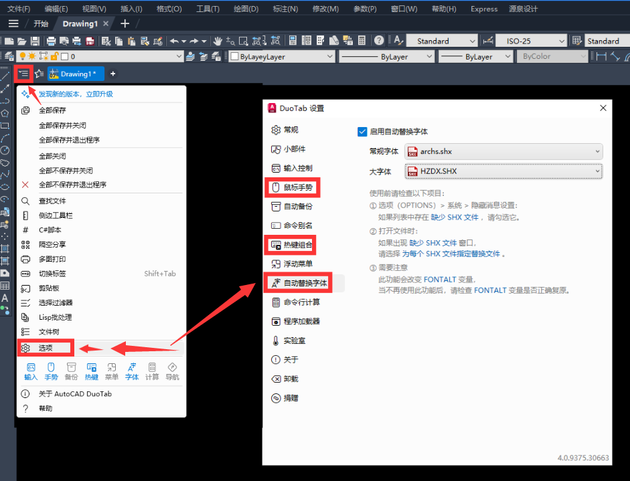Click the Help question mark toolbar icon
Image resolution: width=630 pixels, height=481 pixels.
tap(378, 40)
